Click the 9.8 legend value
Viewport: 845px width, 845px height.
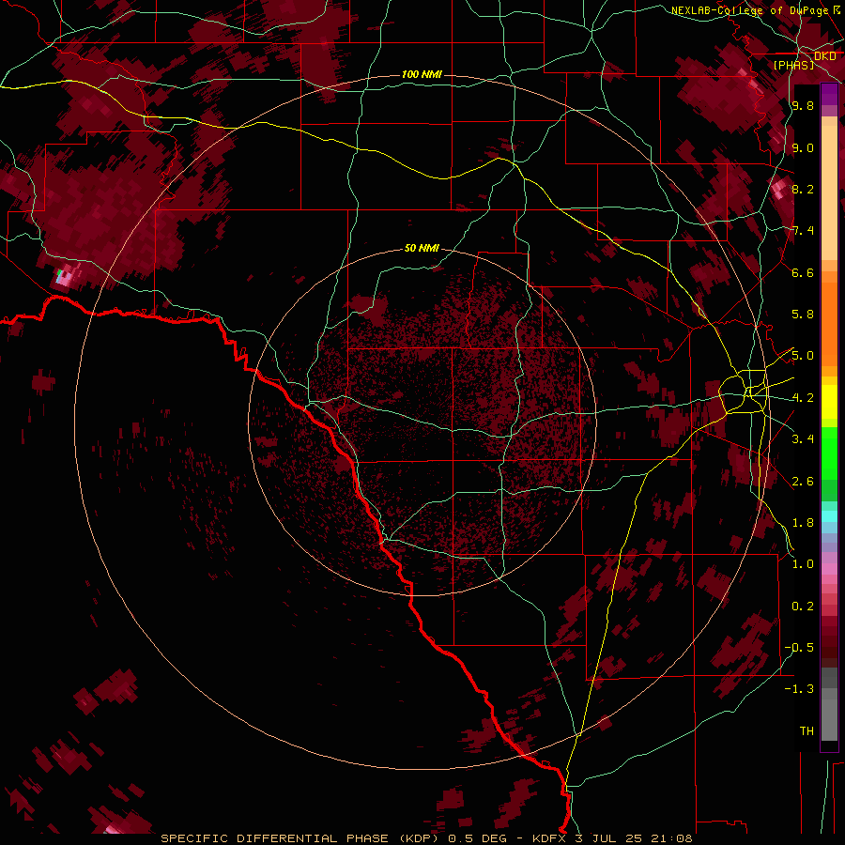tap(803, 105)
